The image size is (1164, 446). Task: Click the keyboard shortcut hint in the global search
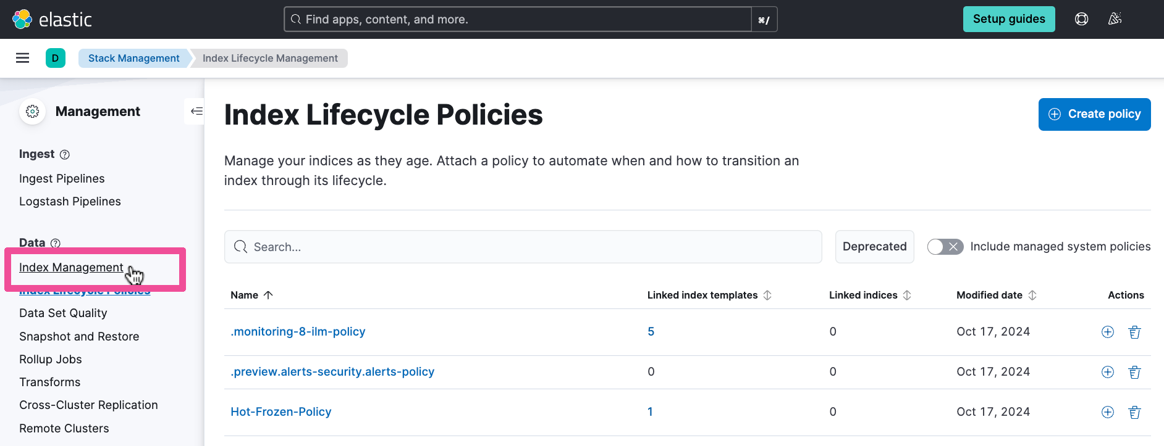pyautogui.click(x=764, y=20)
